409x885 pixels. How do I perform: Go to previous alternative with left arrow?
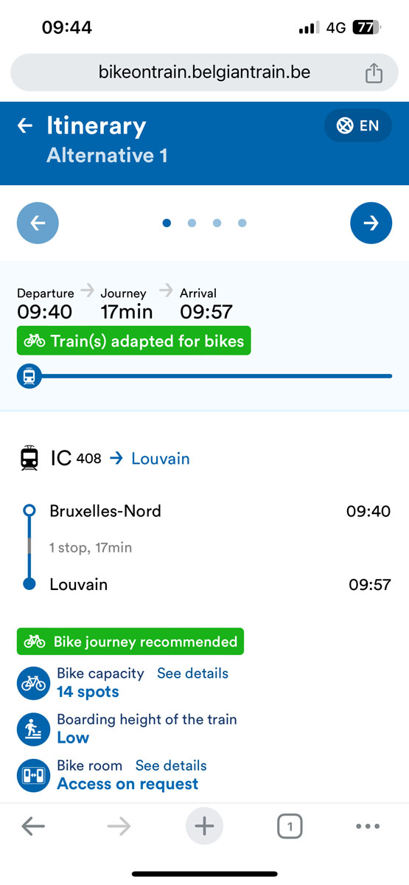tap(38, 223)
